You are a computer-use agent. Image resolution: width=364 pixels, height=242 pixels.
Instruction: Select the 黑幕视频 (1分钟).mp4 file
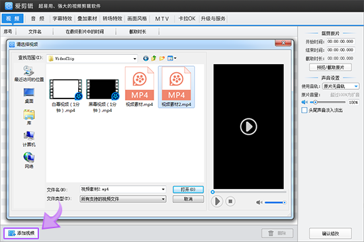tap(103, 96)
